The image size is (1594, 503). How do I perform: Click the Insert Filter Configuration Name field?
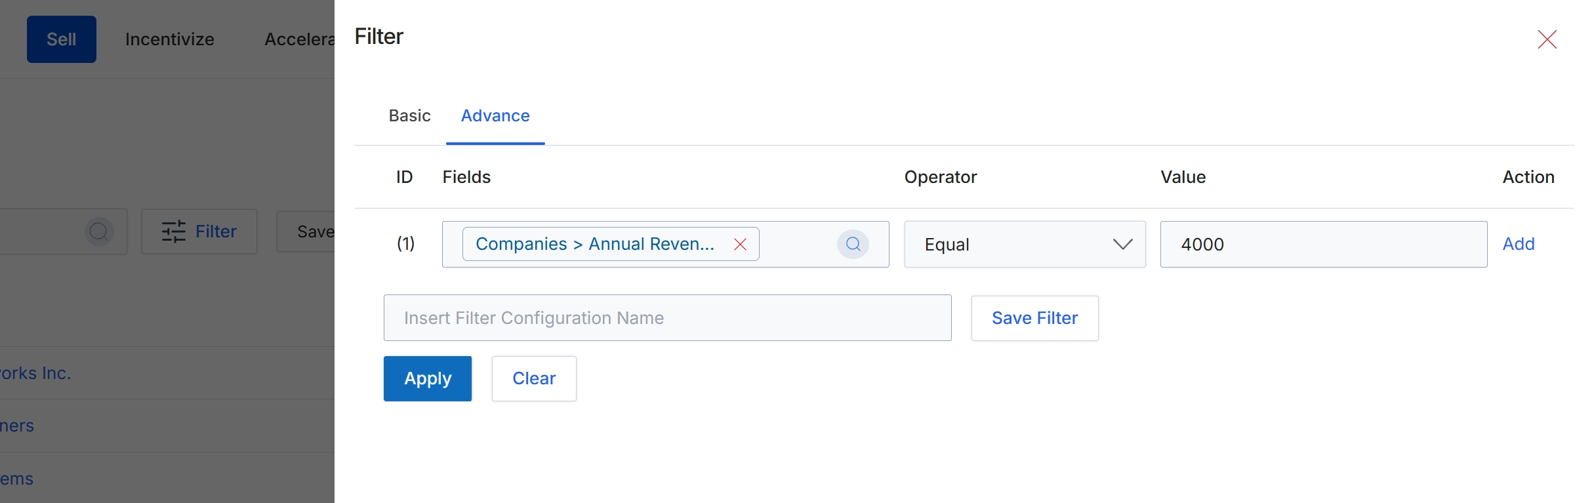coord(667,318)
